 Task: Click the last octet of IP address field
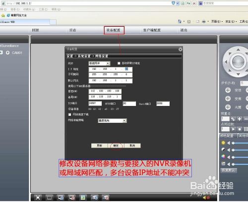[x=126, y=69]
